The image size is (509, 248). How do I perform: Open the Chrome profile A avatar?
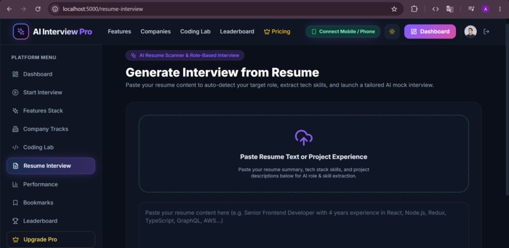point(486,9)
